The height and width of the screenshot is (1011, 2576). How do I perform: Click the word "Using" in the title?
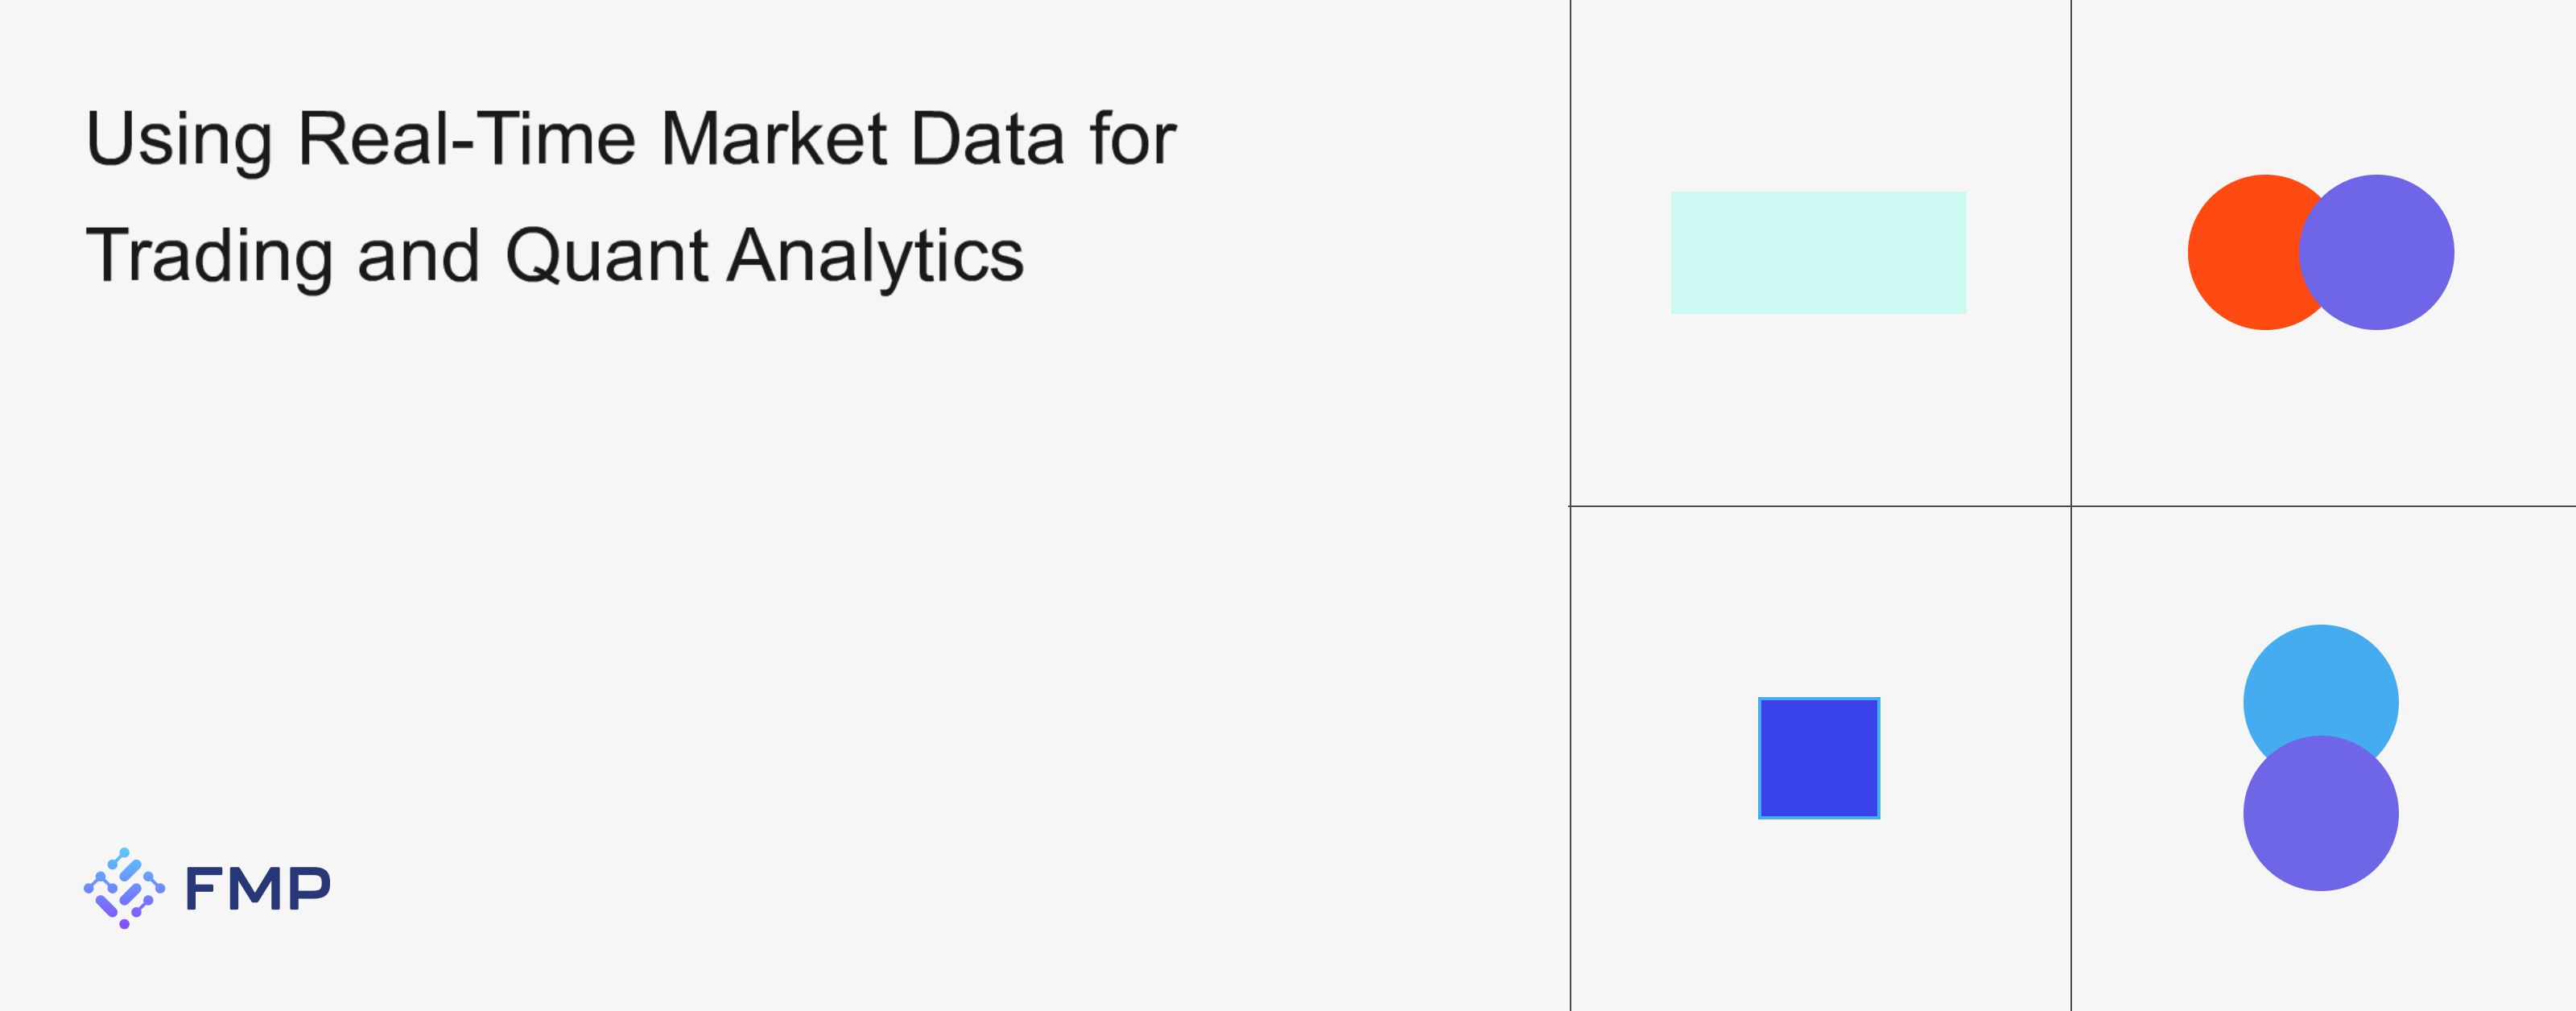(x=179, y=140)
